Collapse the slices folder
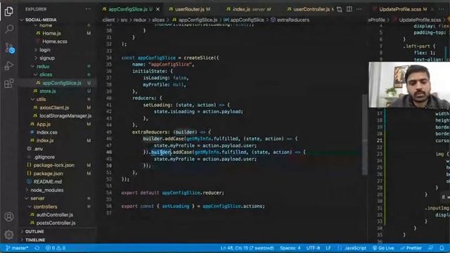Screen dimensions: 450x253 click(x=46, y=74)
